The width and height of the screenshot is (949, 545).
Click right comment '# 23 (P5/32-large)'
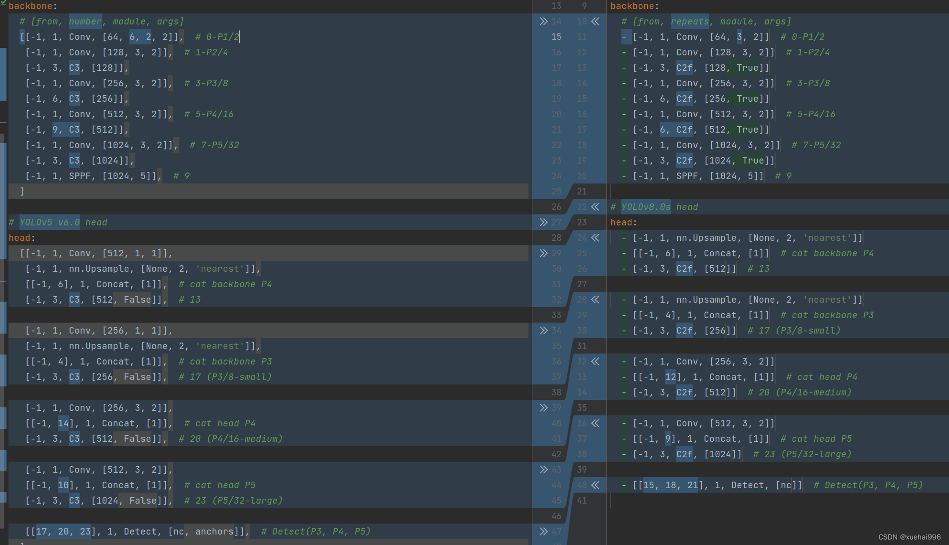click(x=802, y=454)
